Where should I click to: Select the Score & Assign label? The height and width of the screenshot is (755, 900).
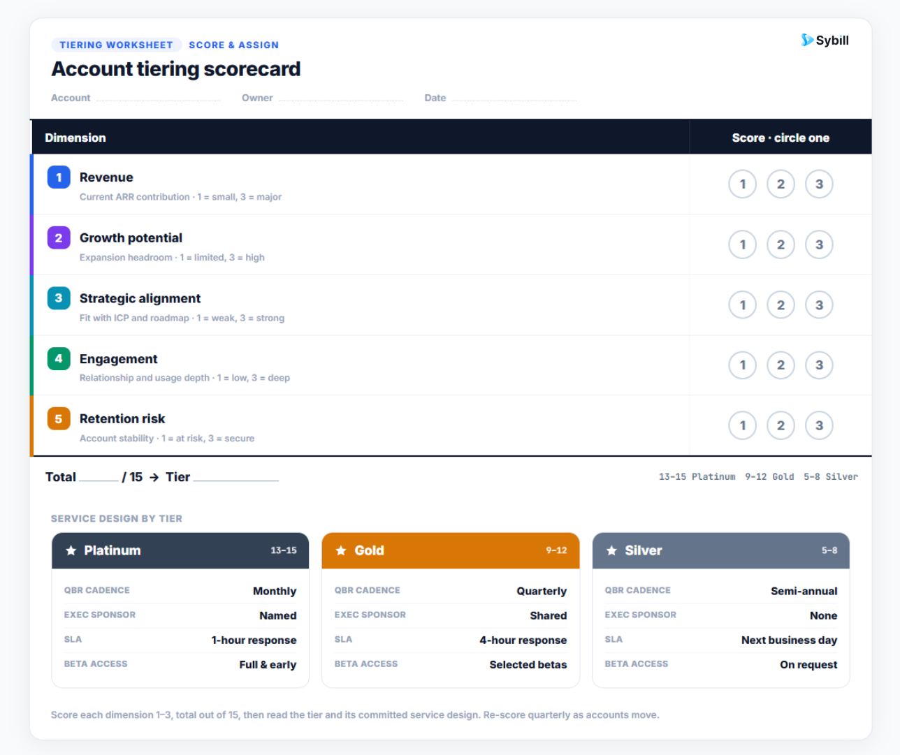[233, 45]
